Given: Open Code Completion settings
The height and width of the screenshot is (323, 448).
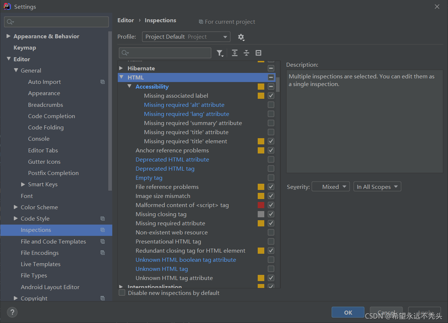Looking at the screenshot, I should (x=51, y=116).
